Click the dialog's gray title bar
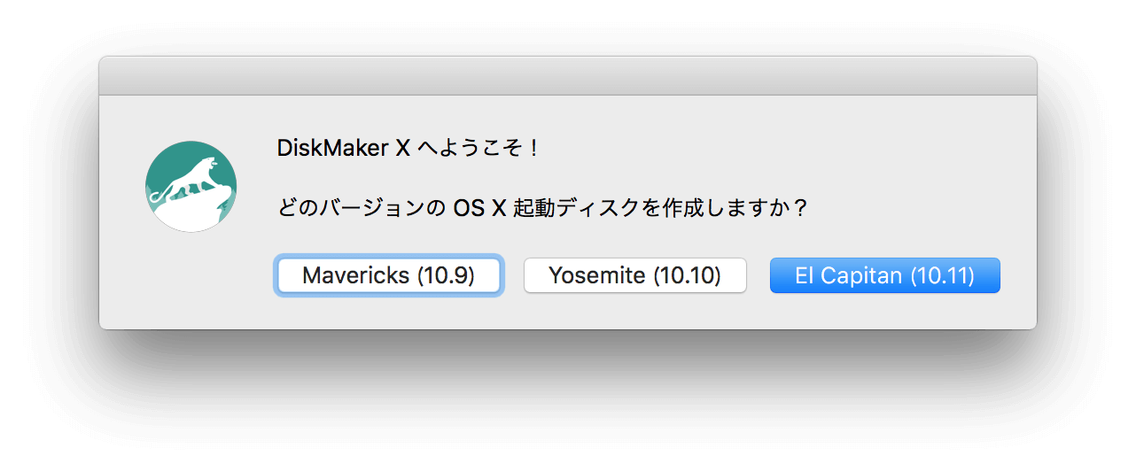This screenshot has height=471, width=1136. 568,76
